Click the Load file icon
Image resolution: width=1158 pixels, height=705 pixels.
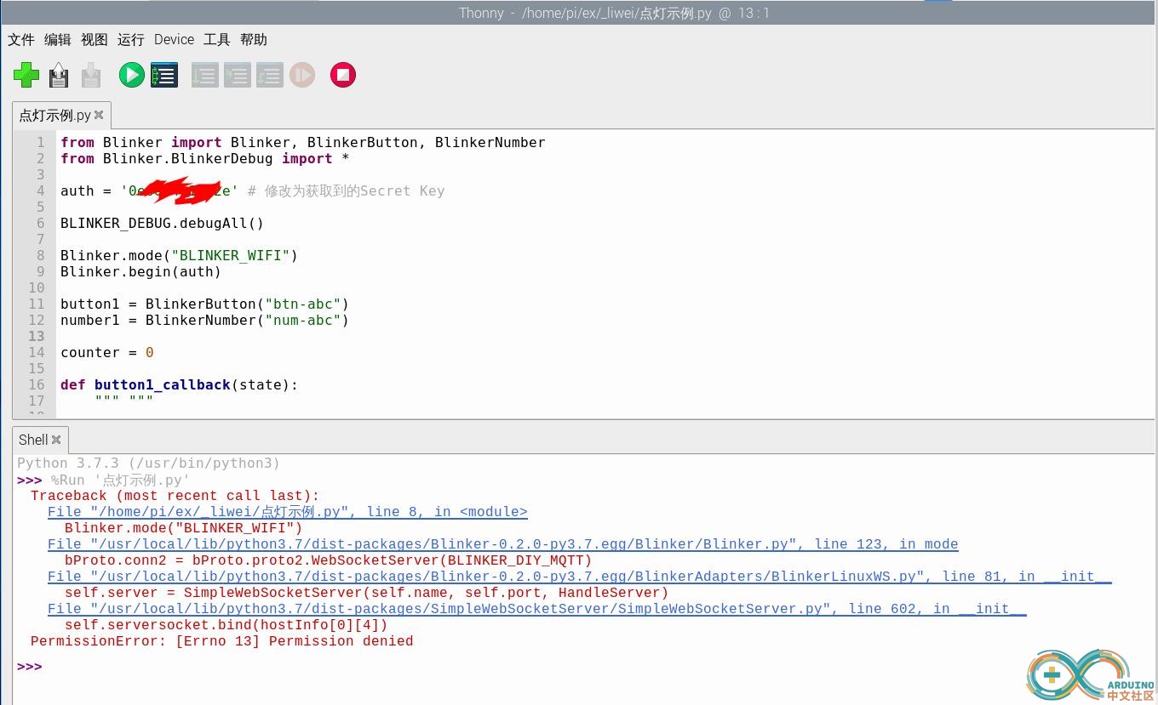pyautogui.click(x=59, y=75)
